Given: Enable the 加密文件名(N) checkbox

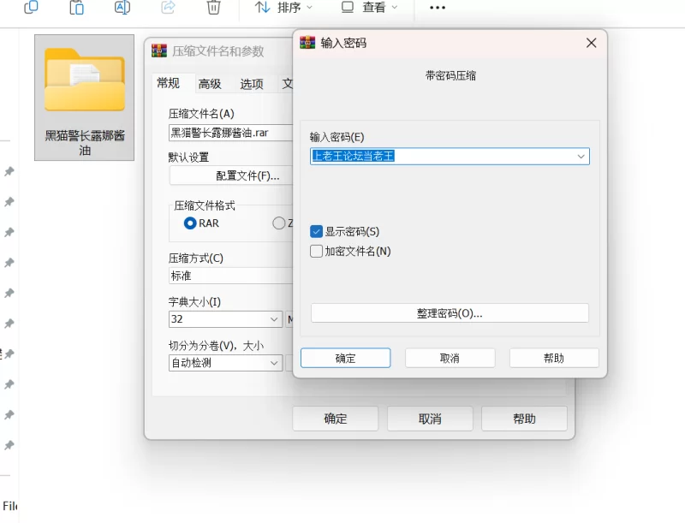Looking at the screenshot, I should point(316,251).
